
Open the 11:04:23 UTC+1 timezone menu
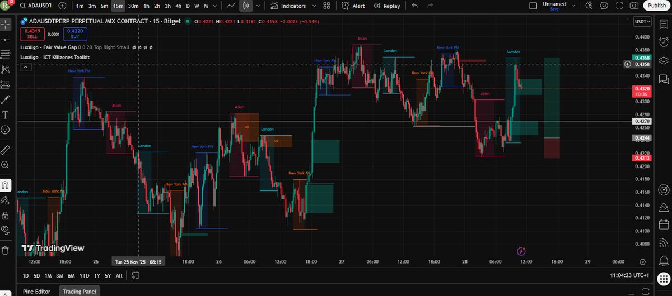tap(629, 275)
